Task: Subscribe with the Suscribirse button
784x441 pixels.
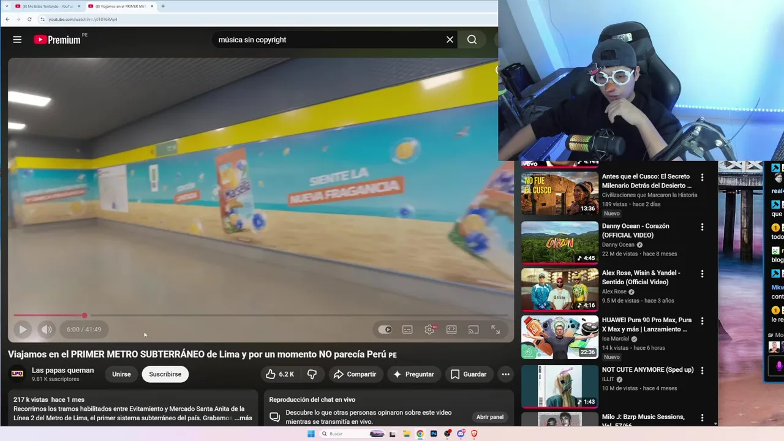Action: (165, 374)
